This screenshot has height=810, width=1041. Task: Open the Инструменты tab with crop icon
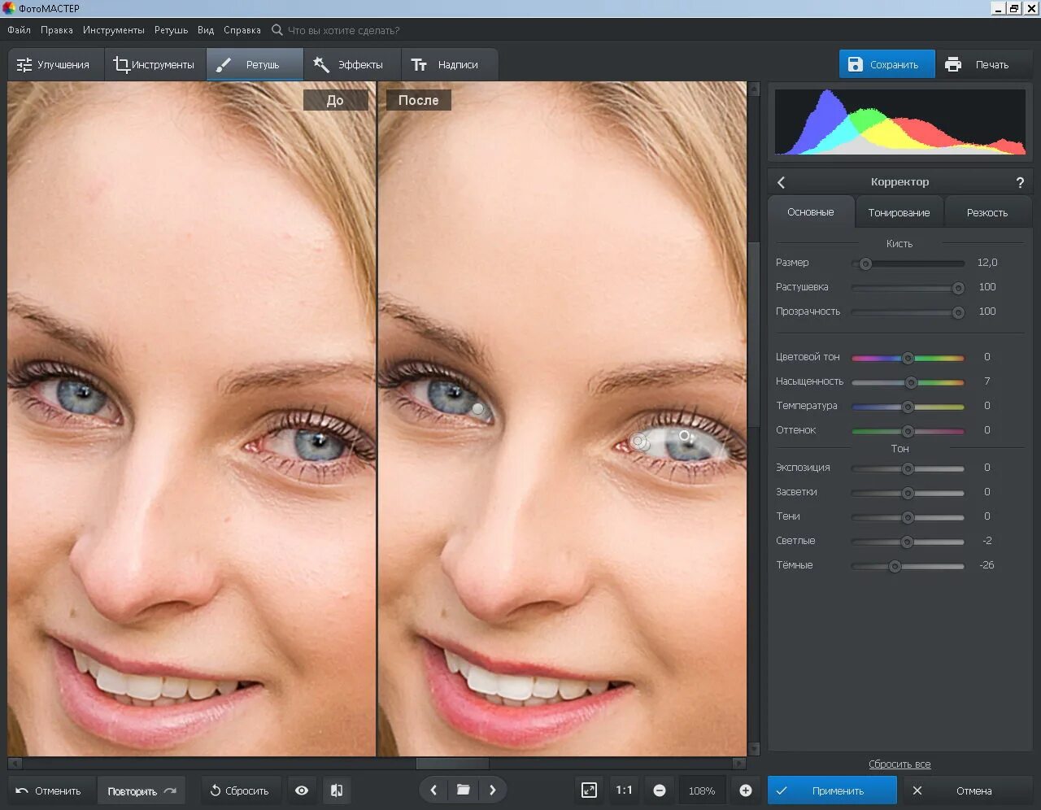pos(155,64)
